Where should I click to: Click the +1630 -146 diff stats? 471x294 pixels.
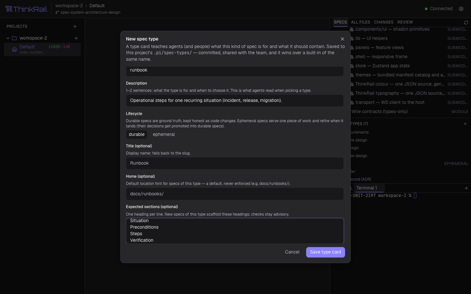click(59, 47)
